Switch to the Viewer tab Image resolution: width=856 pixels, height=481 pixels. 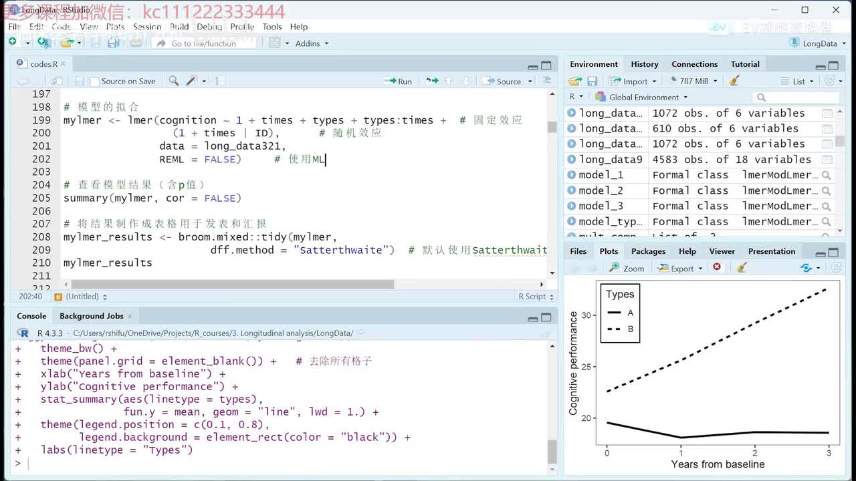(722, 251)
